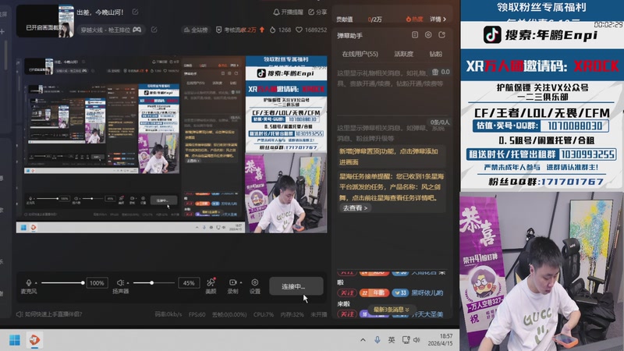Click the gift total 0.0 icon
Screen dimensions: 624x351
(x=435, y=72)
